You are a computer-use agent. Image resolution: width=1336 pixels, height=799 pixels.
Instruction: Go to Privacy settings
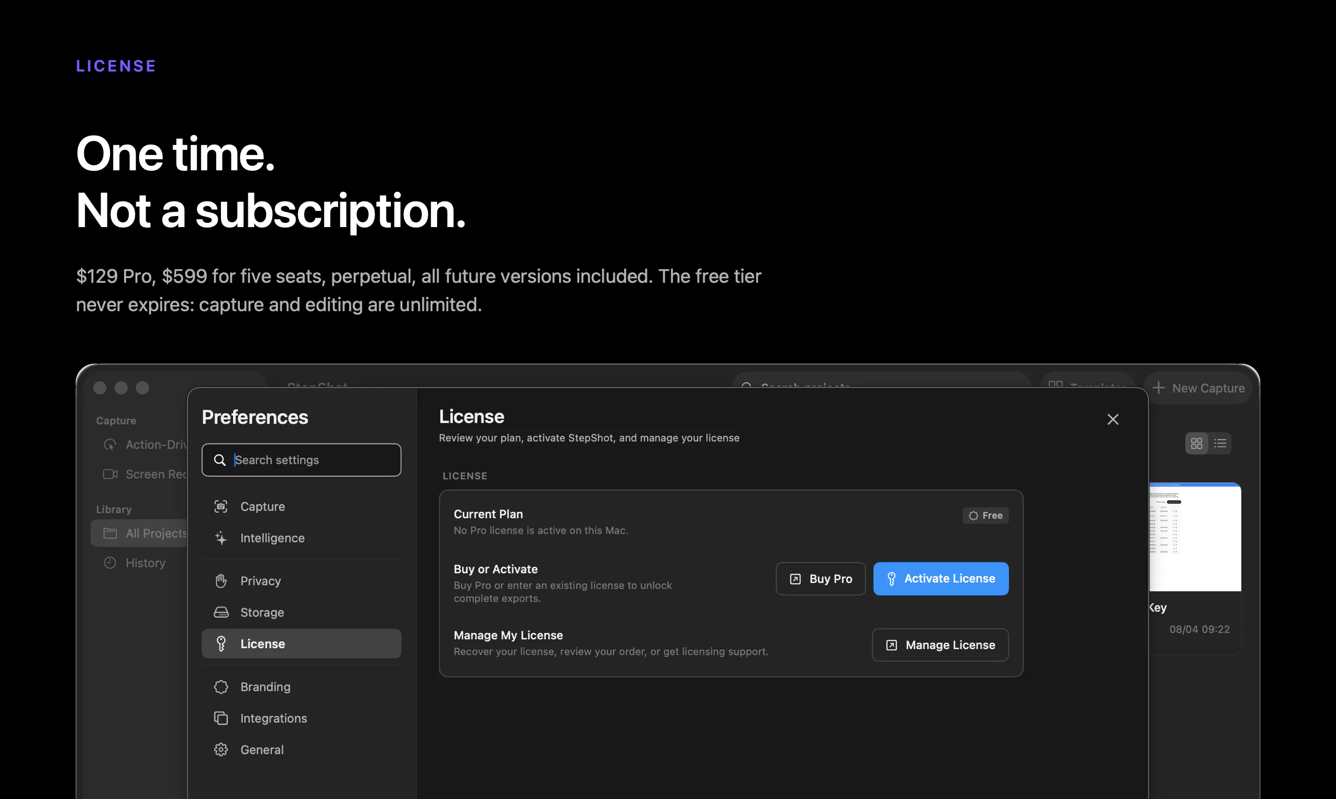click(x=301, y=581)
